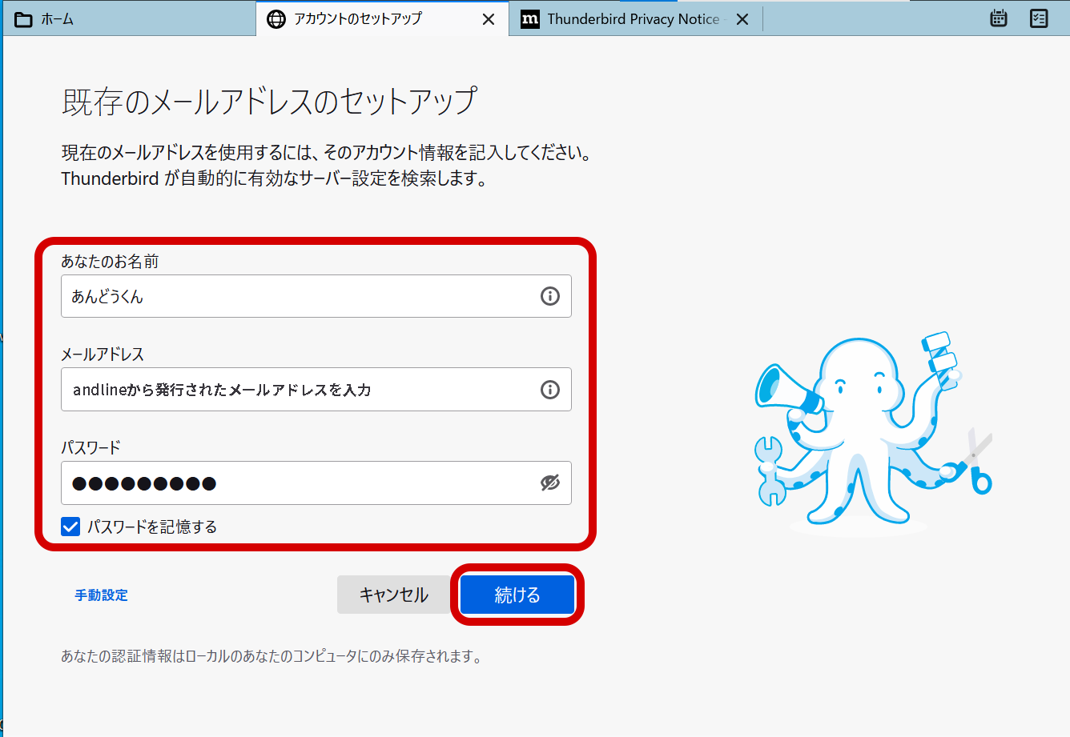
Task: Click into the メールアドレス input field
Action: click(296, 390)
